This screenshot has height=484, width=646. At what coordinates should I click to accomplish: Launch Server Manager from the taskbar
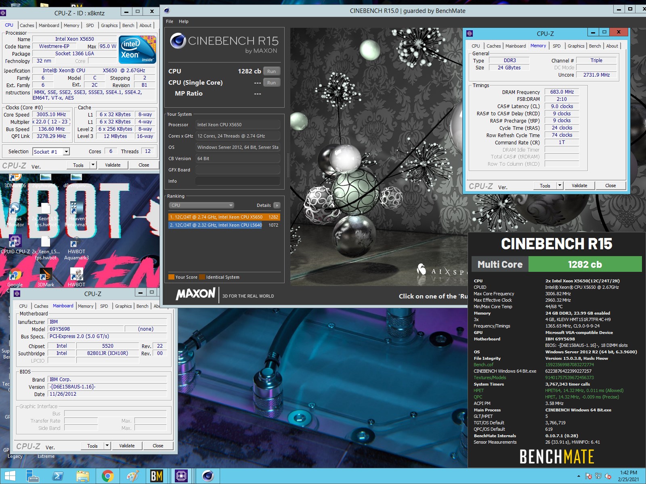coord(32,476)
